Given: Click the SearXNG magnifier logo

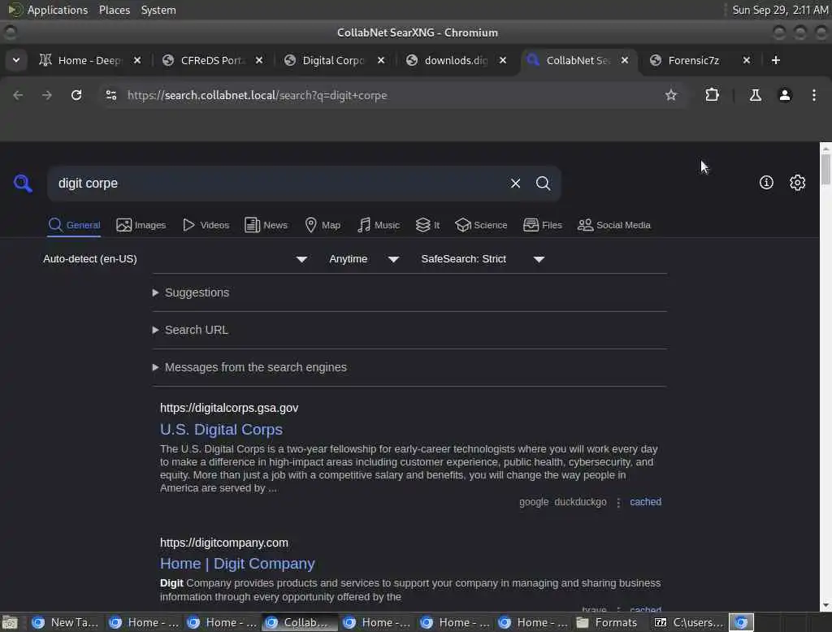Looking at the screenshot, I should coord(23,183).
